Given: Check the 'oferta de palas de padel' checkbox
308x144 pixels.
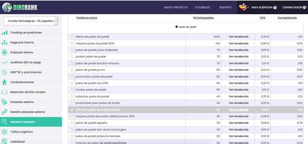Looking at the screenshot, I should click(72, 37).
